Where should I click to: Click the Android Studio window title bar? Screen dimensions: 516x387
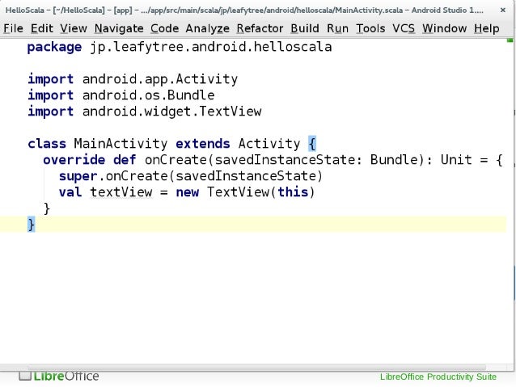pyautogui.click(x=244, y=11)
